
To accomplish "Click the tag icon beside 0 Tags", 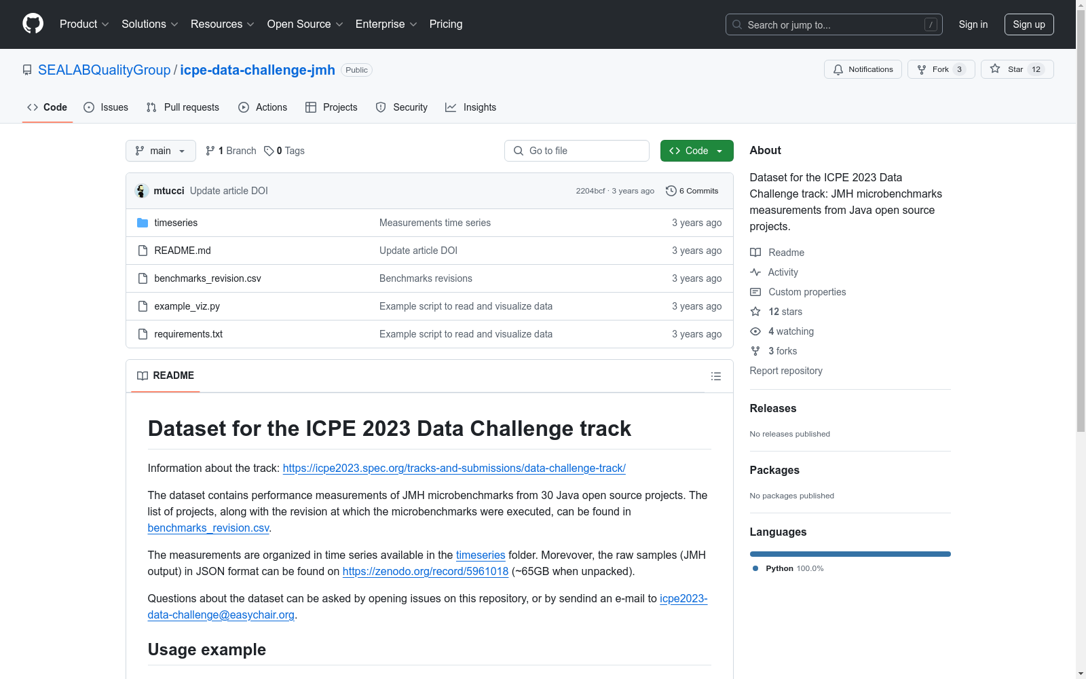I will coord(269,151).
